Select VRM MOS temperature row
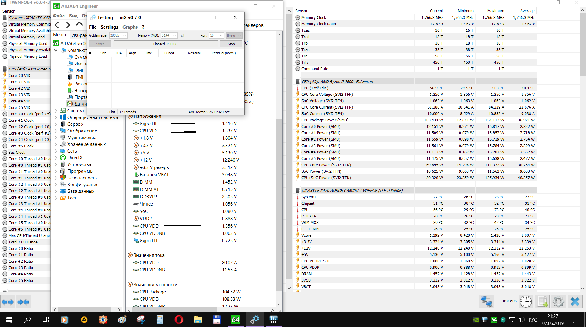Screen dimensions: 586x327 point(415,223)
